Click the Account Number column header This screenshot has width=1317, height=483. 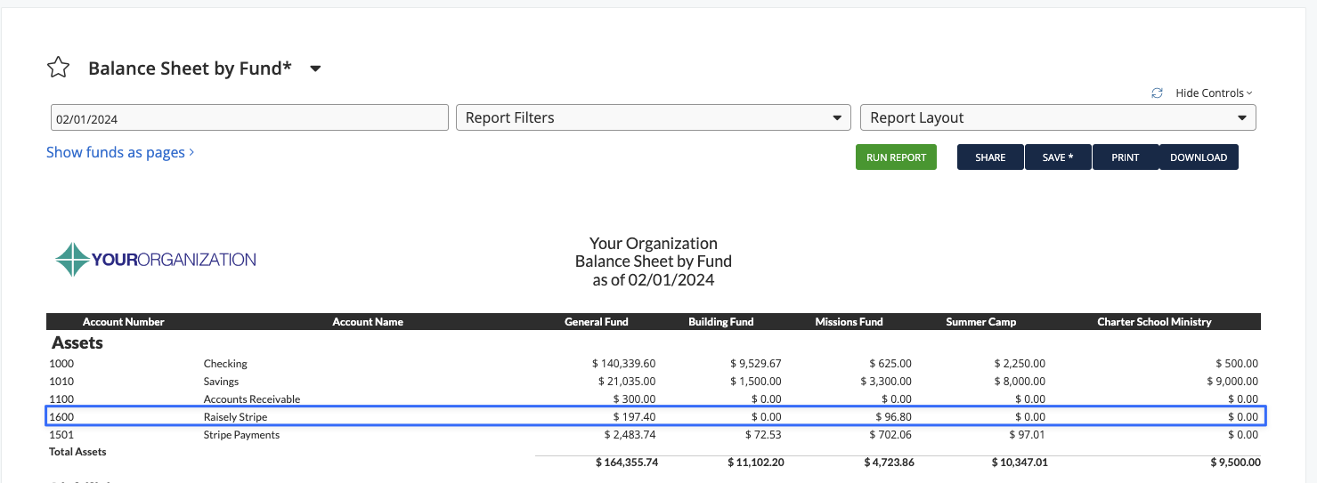(124, 322)
